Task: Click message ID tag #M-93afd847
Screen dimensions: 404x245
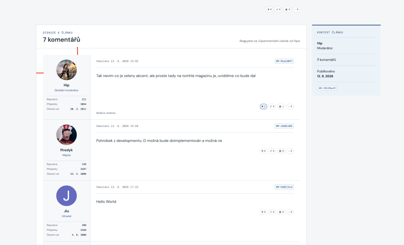Action: (x=284, y=61)
